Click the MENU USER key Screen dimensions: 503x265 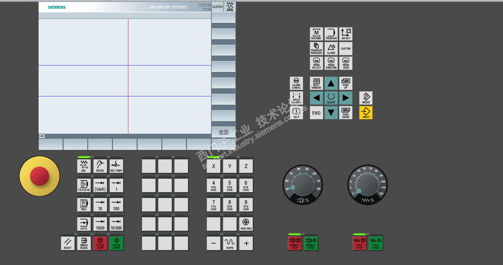346,63
